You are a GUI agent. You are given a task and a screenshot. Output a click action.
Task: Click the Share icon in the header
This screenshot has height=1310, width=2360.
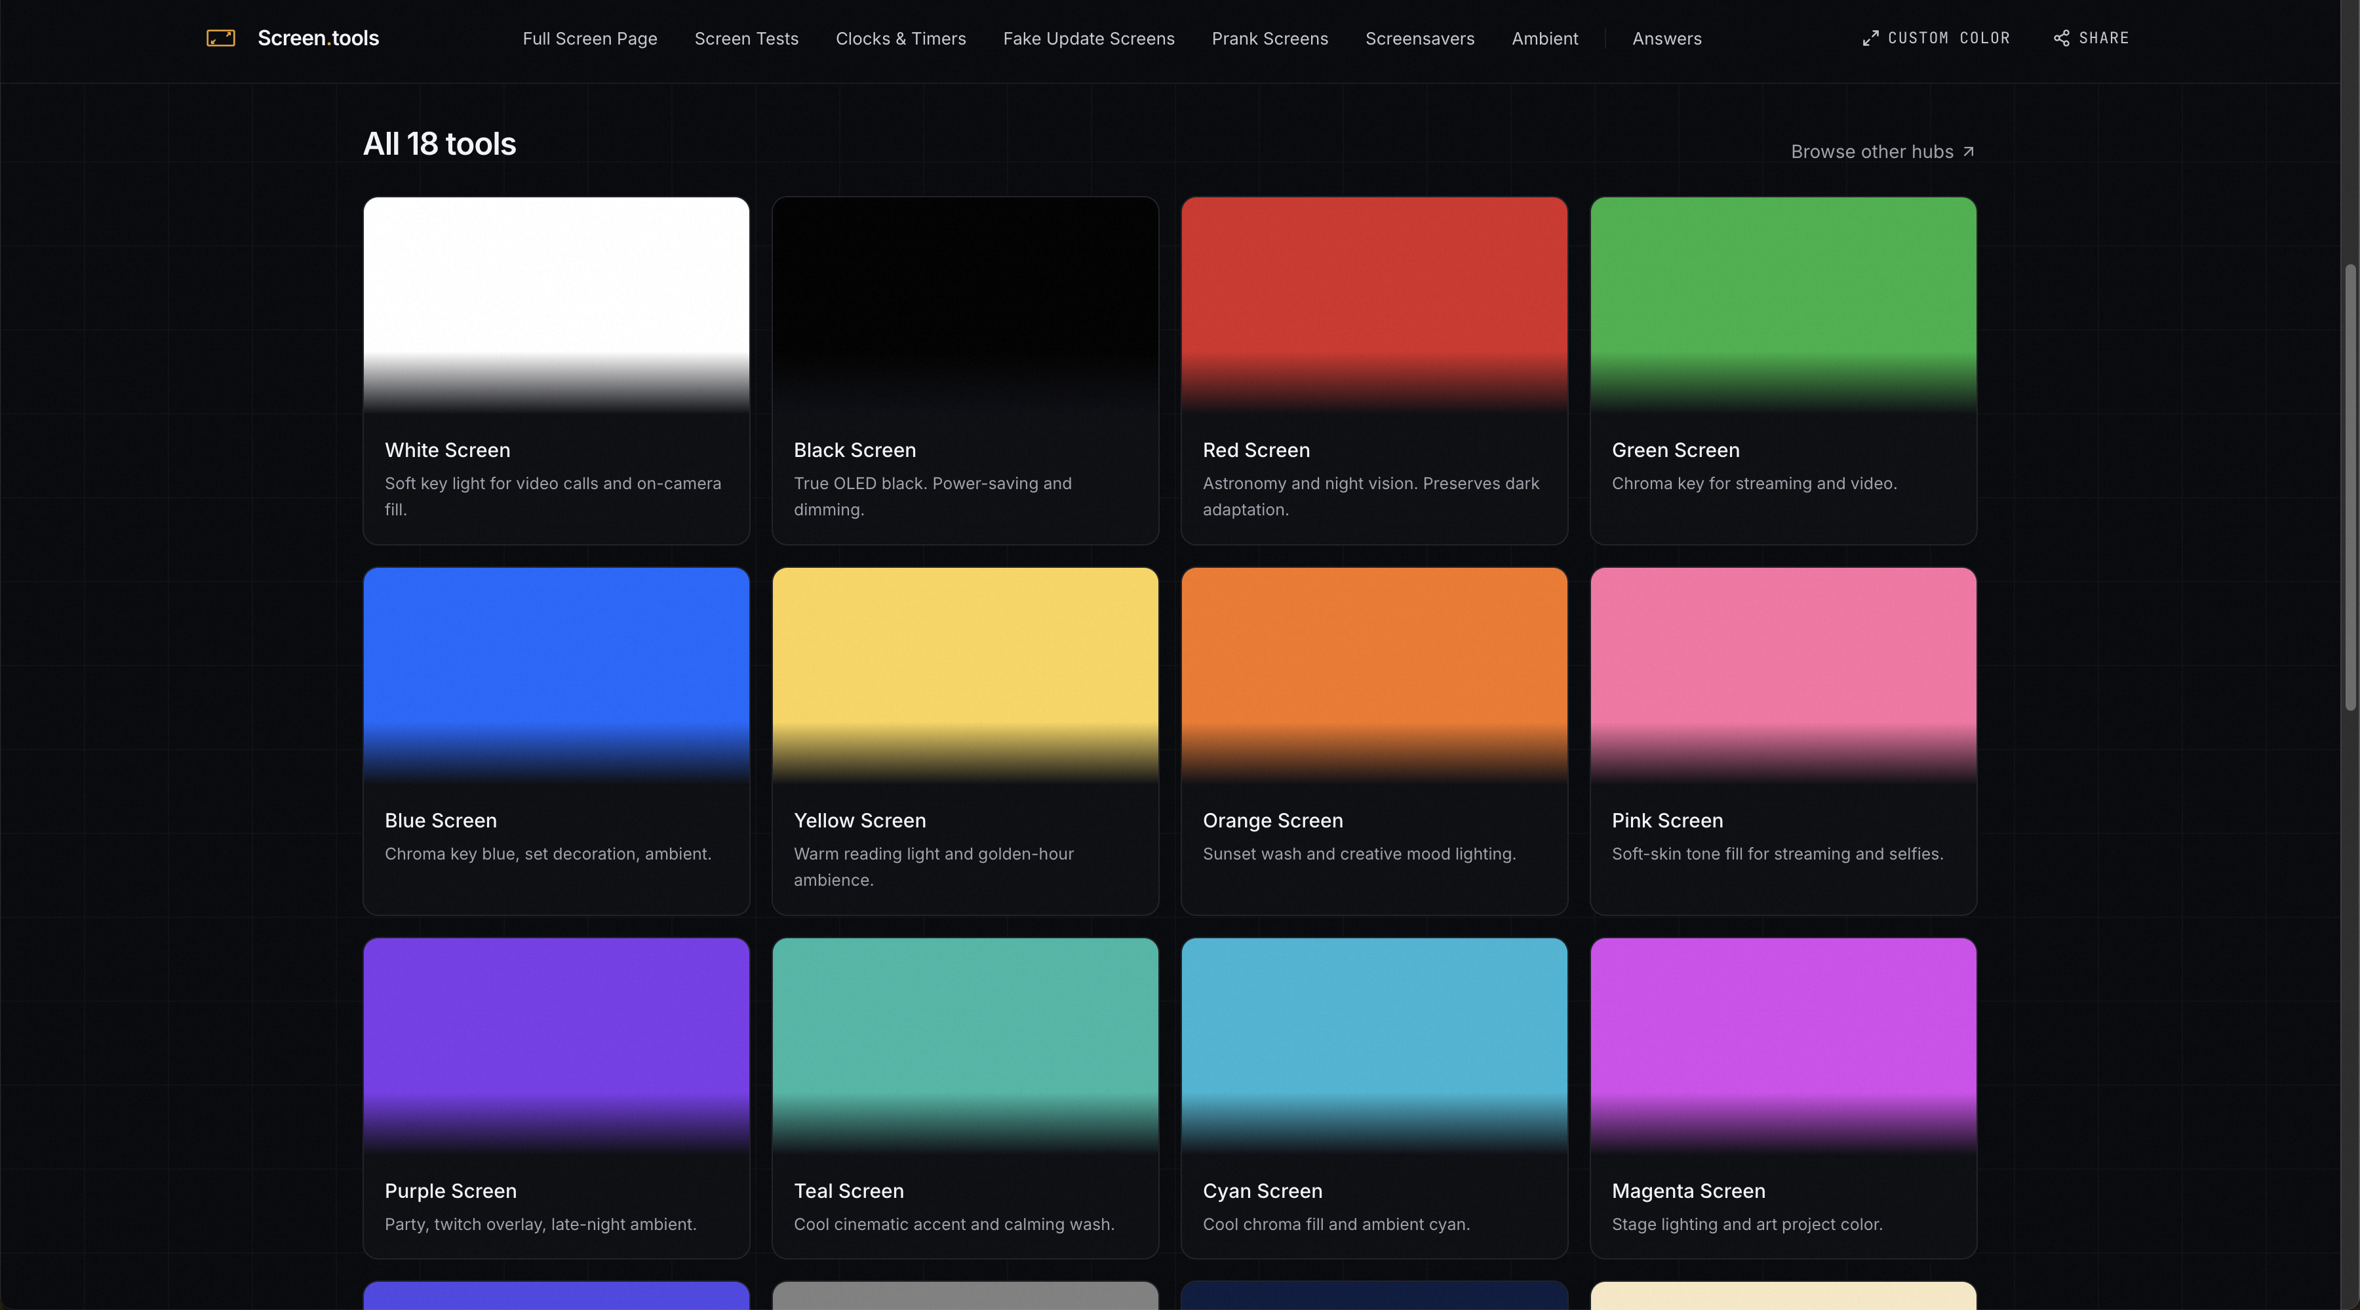point(2061,39)
